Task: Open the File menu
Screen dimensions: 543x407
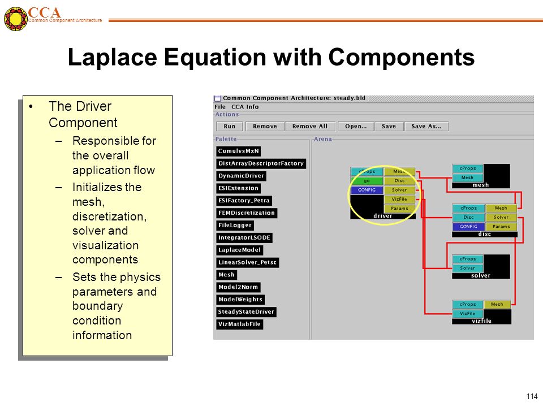Action: [x=220, y=107]
